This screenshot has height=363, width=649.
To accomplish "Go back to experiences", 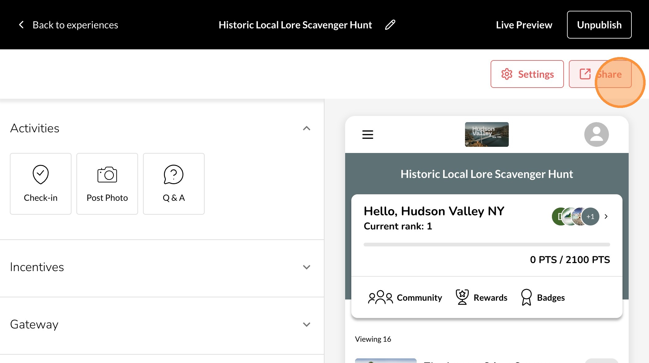I will point(75,25).
